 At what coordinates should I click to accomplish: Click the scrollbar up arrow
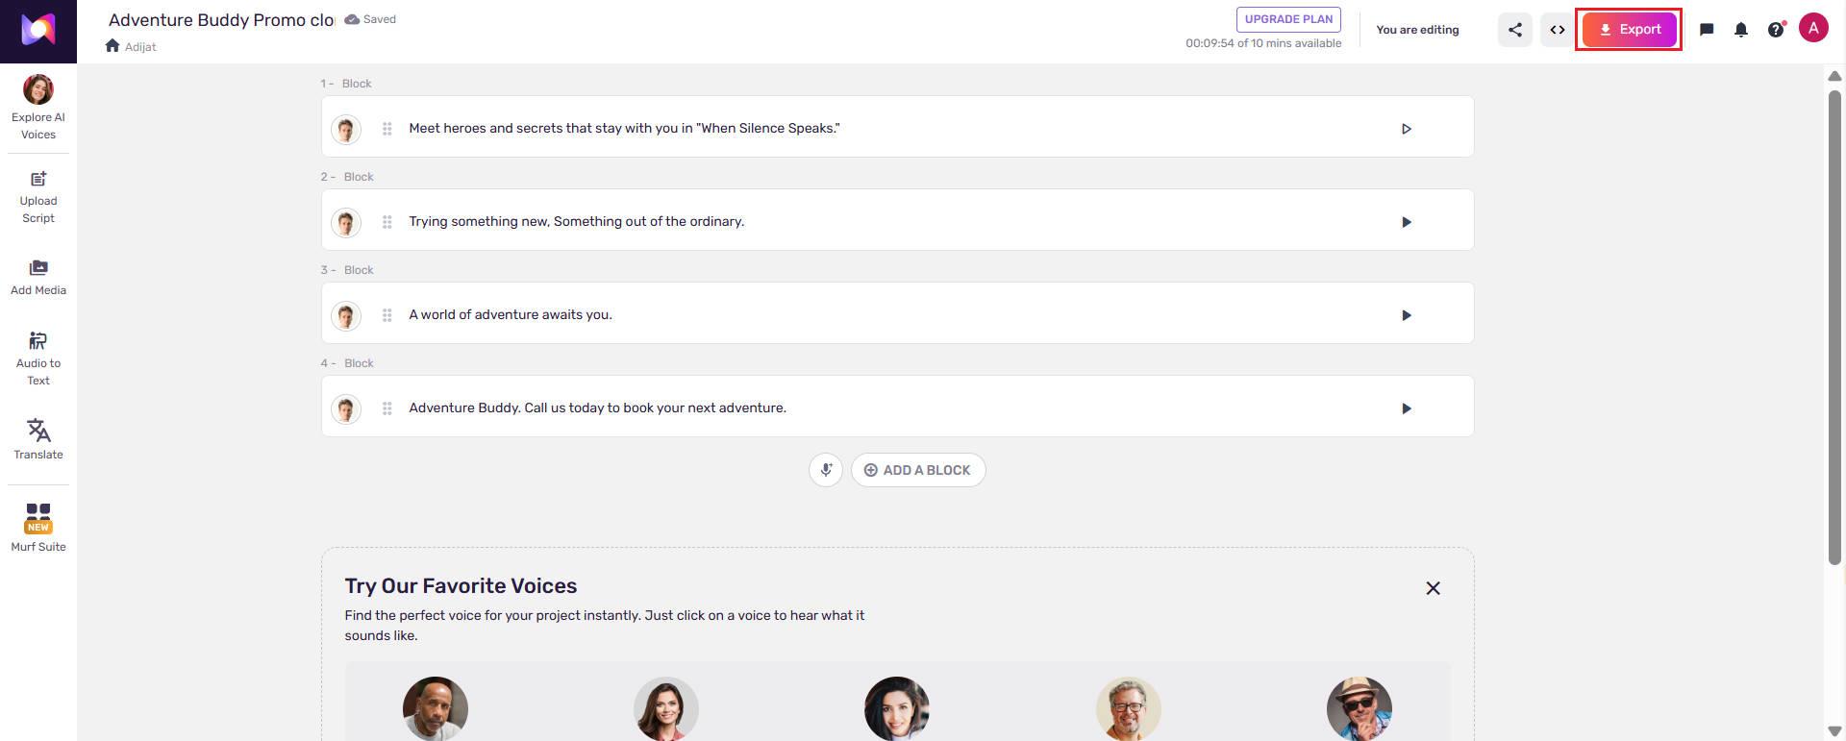1834,76
